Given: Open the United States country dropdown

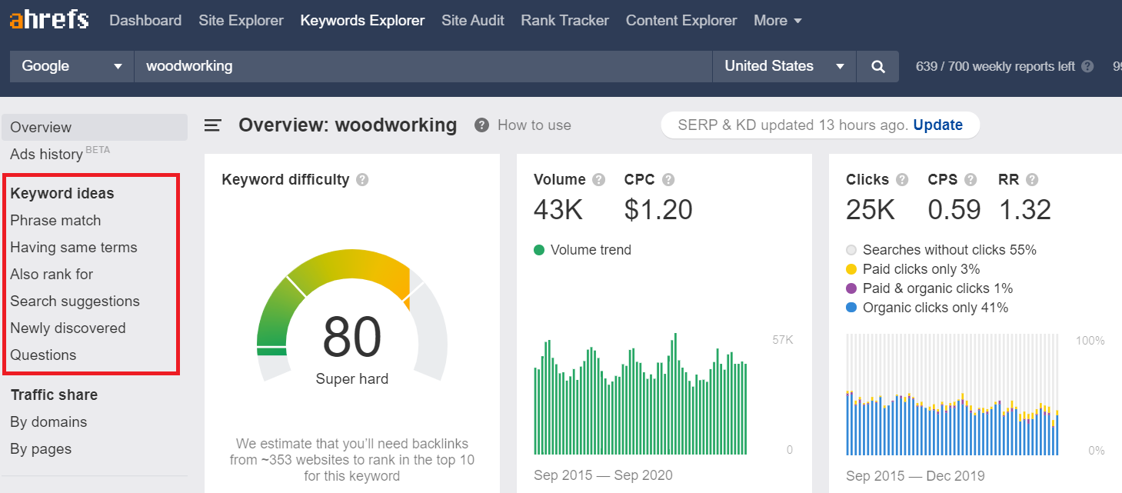Looking at the screenshot, I should (783, 66).
